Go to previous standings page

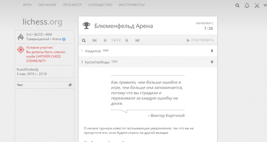(105, 40)
